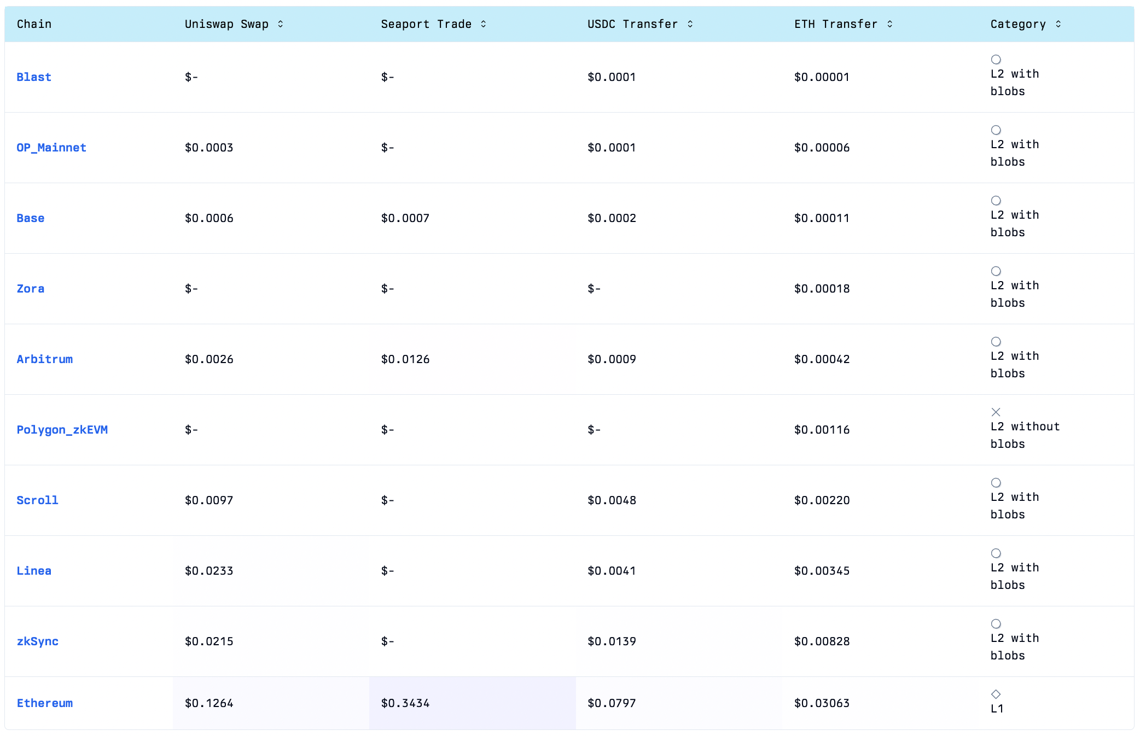Click the circle icon in Scroll row
This screenshot has height=736, width=1140.
996,483
